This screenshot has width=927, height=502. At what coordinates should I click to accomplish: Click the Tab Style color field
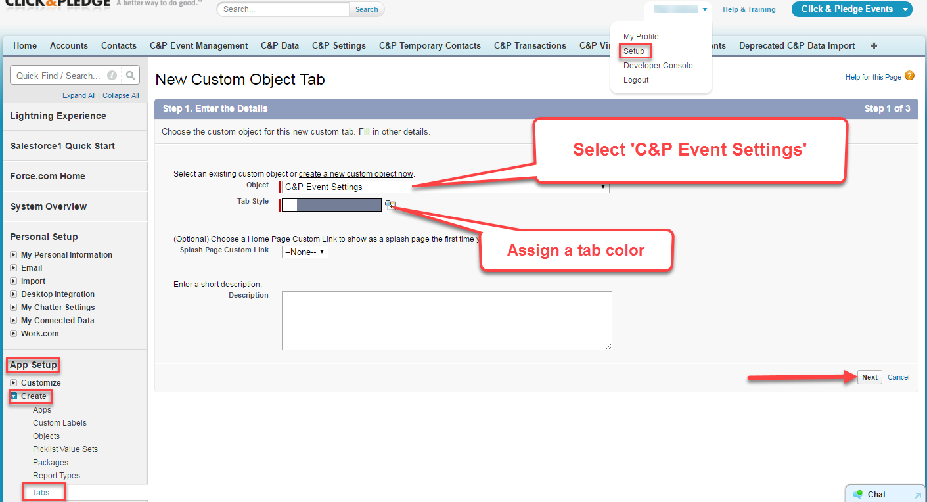pyautogui.click(x=331, y=205)
